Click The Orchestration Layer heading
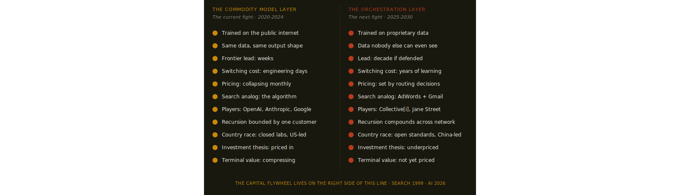 (387, 9)
